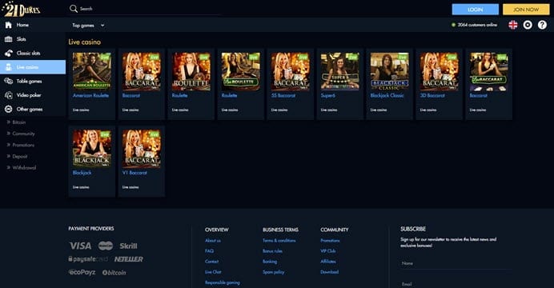Open the VP Club footer link
Image resolution: width=554 pixels, height=288 pixels.
328,251
